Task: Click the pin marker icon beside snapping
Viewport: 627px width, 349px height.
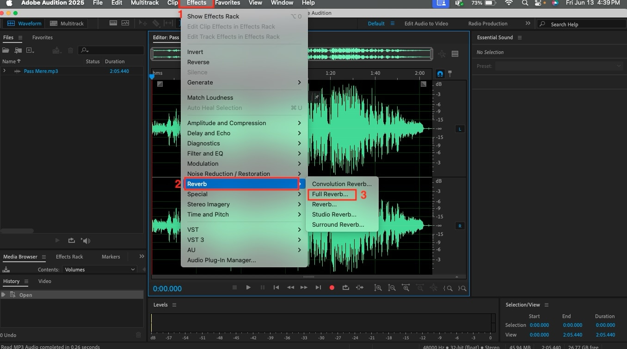Action: [450, 73]
